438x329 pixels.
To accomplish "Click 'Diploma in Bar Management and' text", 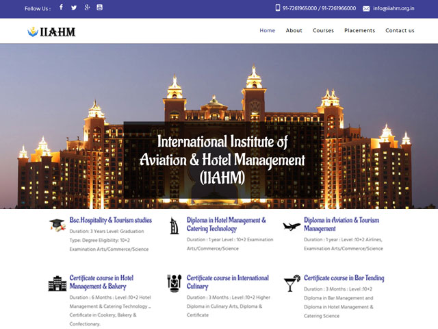I will 339,298.
